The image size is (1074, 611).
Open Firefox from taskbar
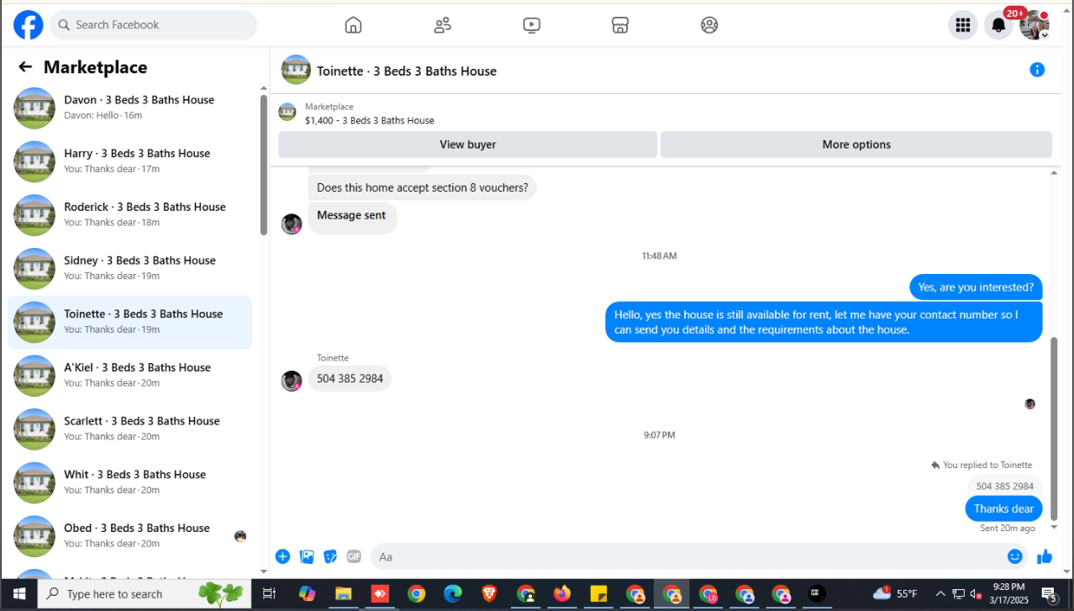click(562, 593)
